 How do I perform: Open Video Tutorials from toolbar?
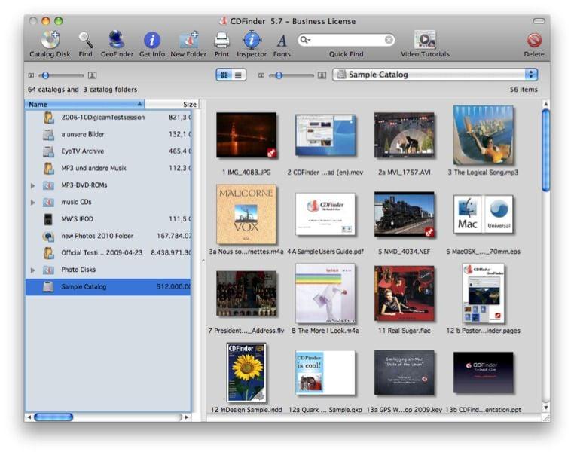point(425,39)
